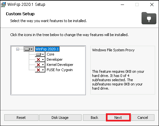Select the WinFsp 2020.1 tree item
The image size is (159, 126).
(47, 49)
